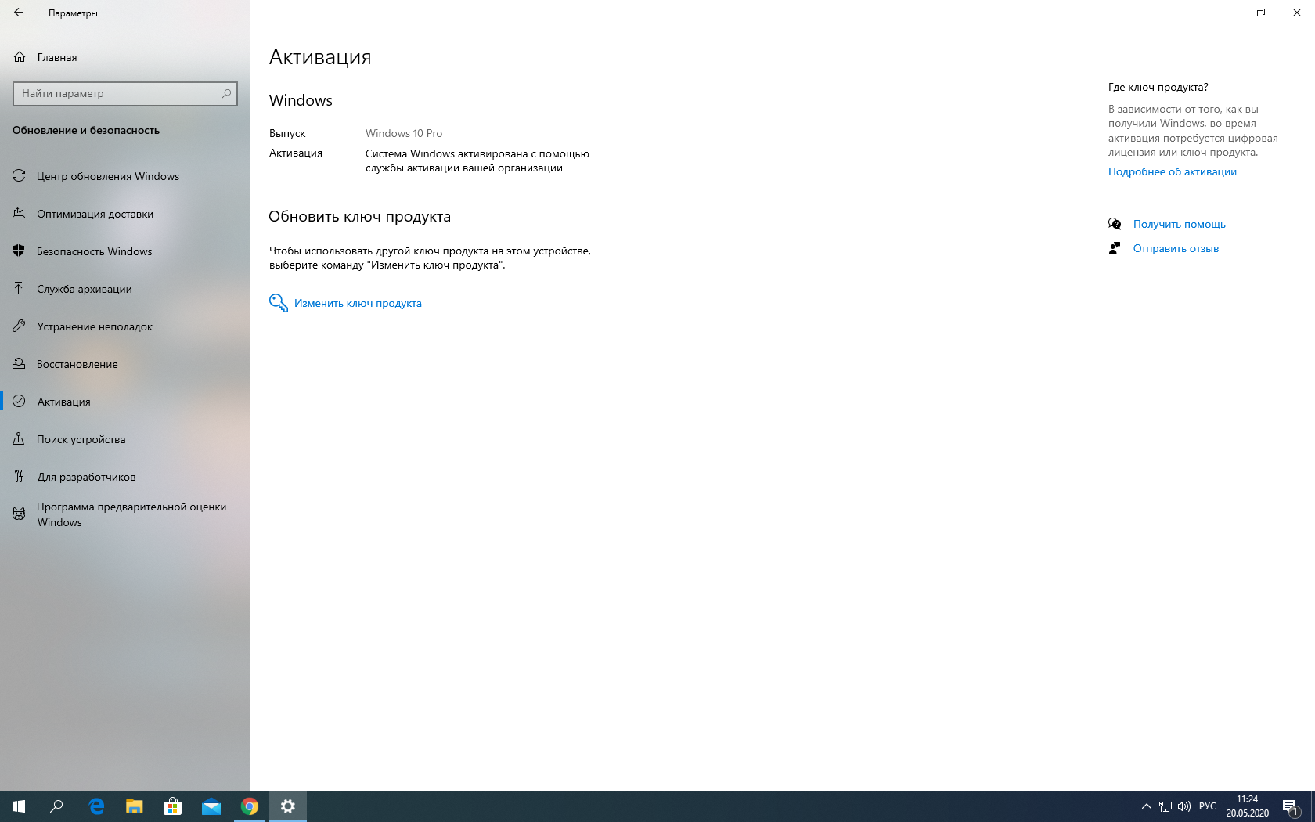This screenshot has width=1315, height=822.
Task: Open File Explorer from taskbar
Action: click(135, 806)
